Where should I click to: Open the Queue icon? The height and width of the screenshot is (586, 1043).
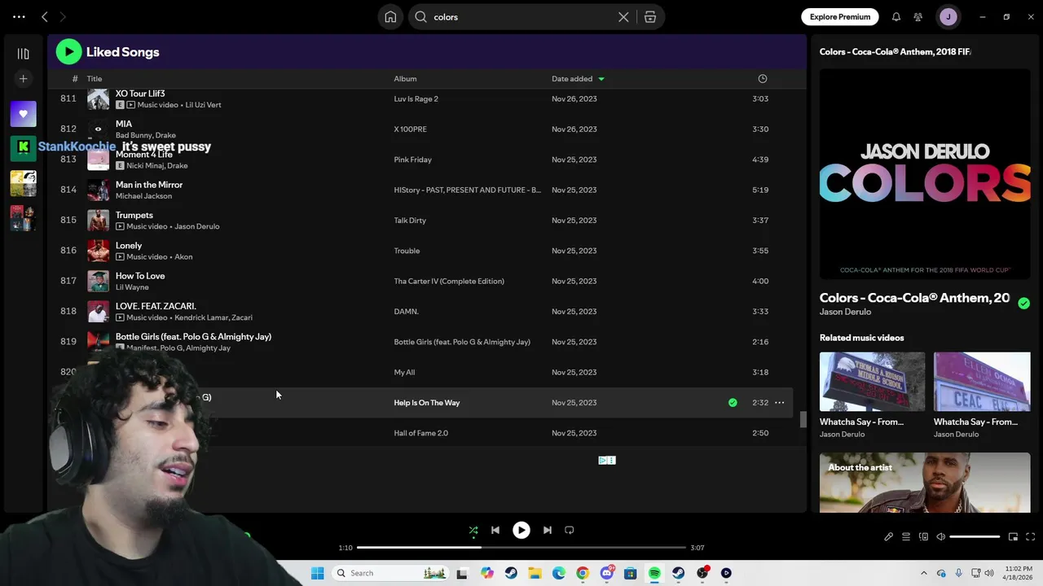click(905, 537)
